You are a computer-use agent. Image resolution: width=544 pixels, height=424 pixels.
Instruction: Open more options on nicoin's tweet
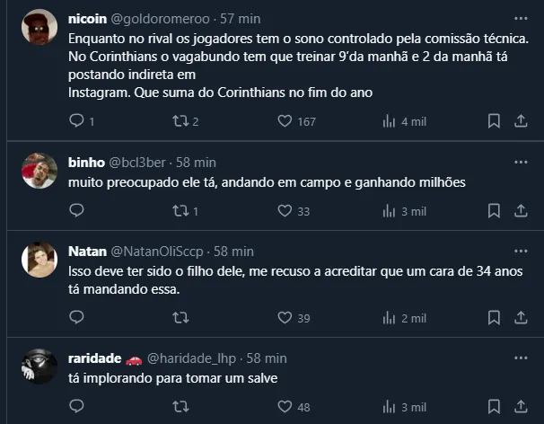[x=521, y=18]
